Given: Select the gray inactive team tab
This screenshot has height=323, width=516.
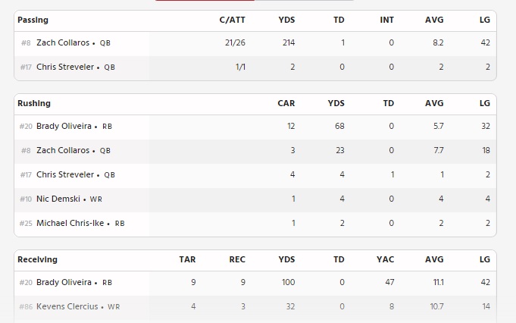Looking at the screenshot, I should click(304, 0).
